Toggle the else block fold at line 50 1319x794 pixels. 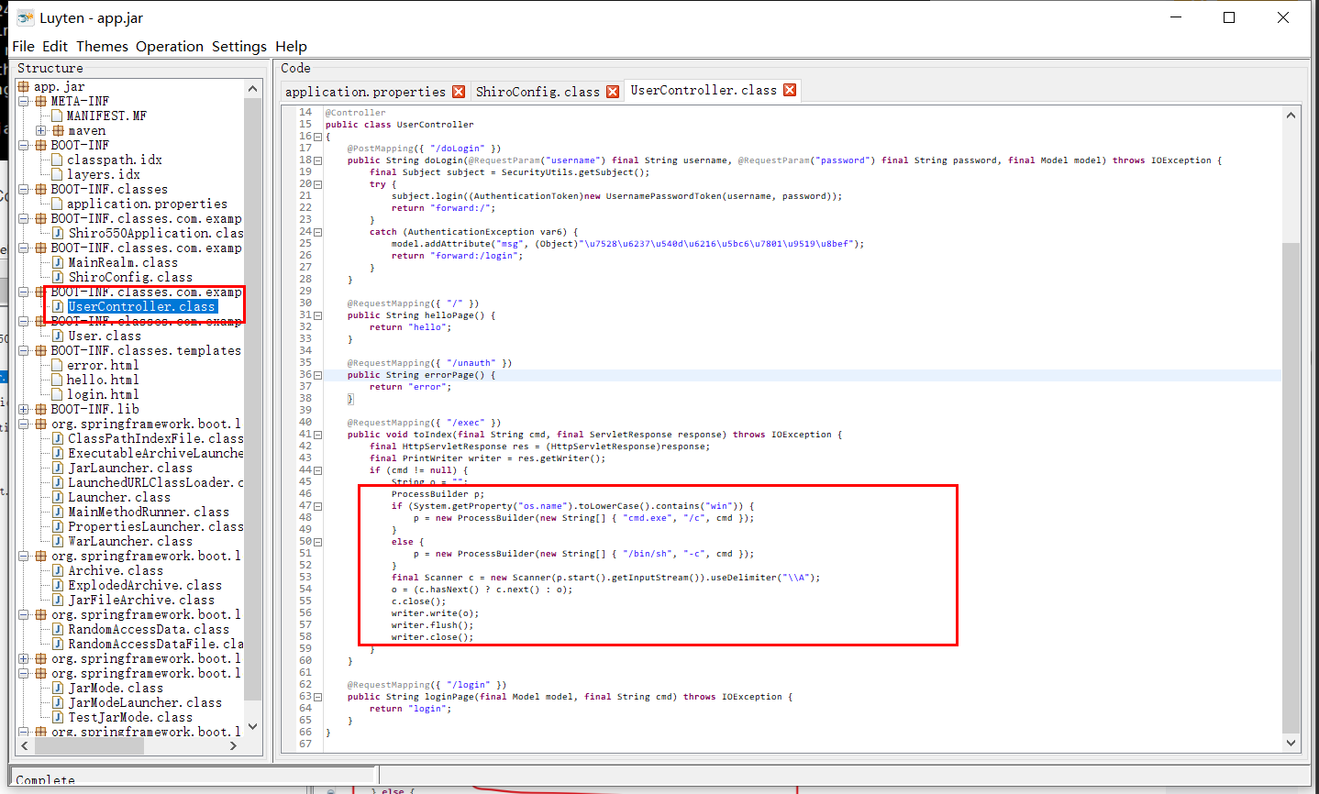pos(318,542)
